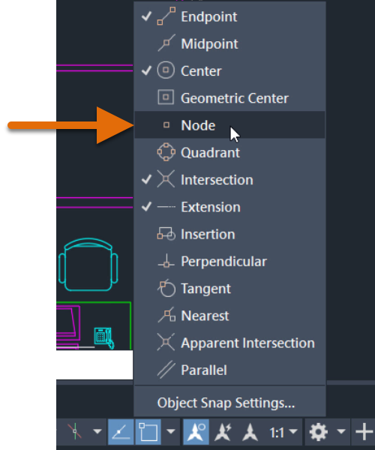Image resolution: width=375 pixels, height=450 pixels.
Task: Toggle Polar Tracking in the status bar
Action: coord(121,432)
